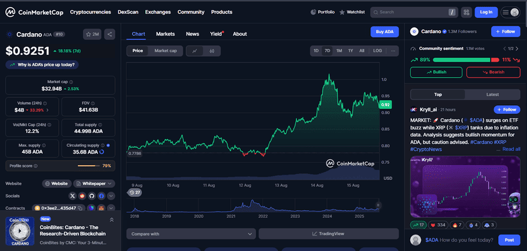
Task: Toggle chart to Market cap view
Action: click(x=165, y=51)
